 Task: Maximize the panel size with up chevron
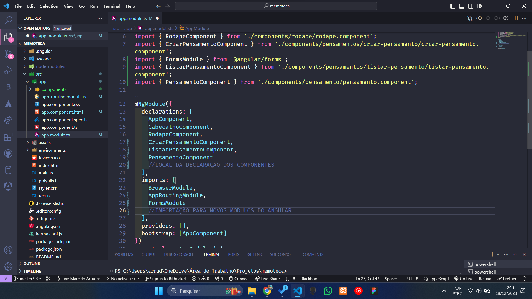(515, 254)
